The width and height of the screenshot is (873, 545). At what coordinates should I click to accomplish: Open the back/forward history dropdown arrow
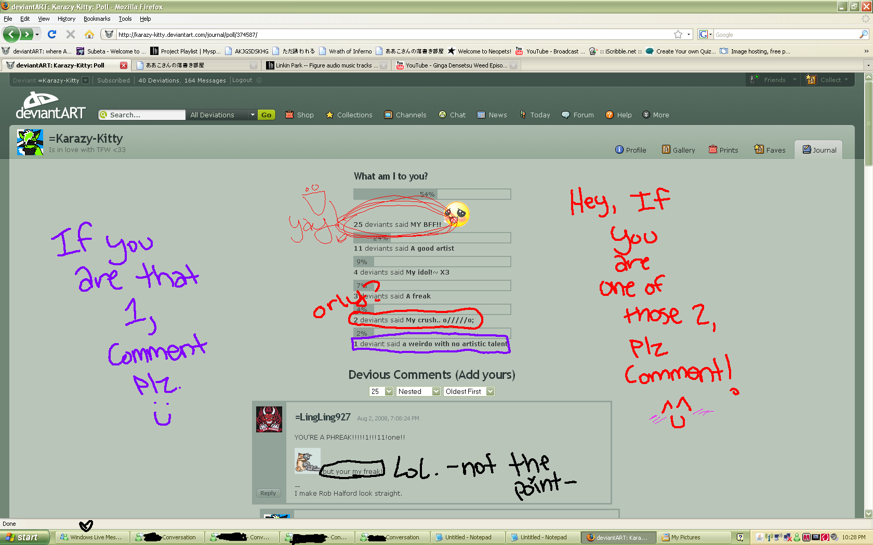tap(37, 34)
